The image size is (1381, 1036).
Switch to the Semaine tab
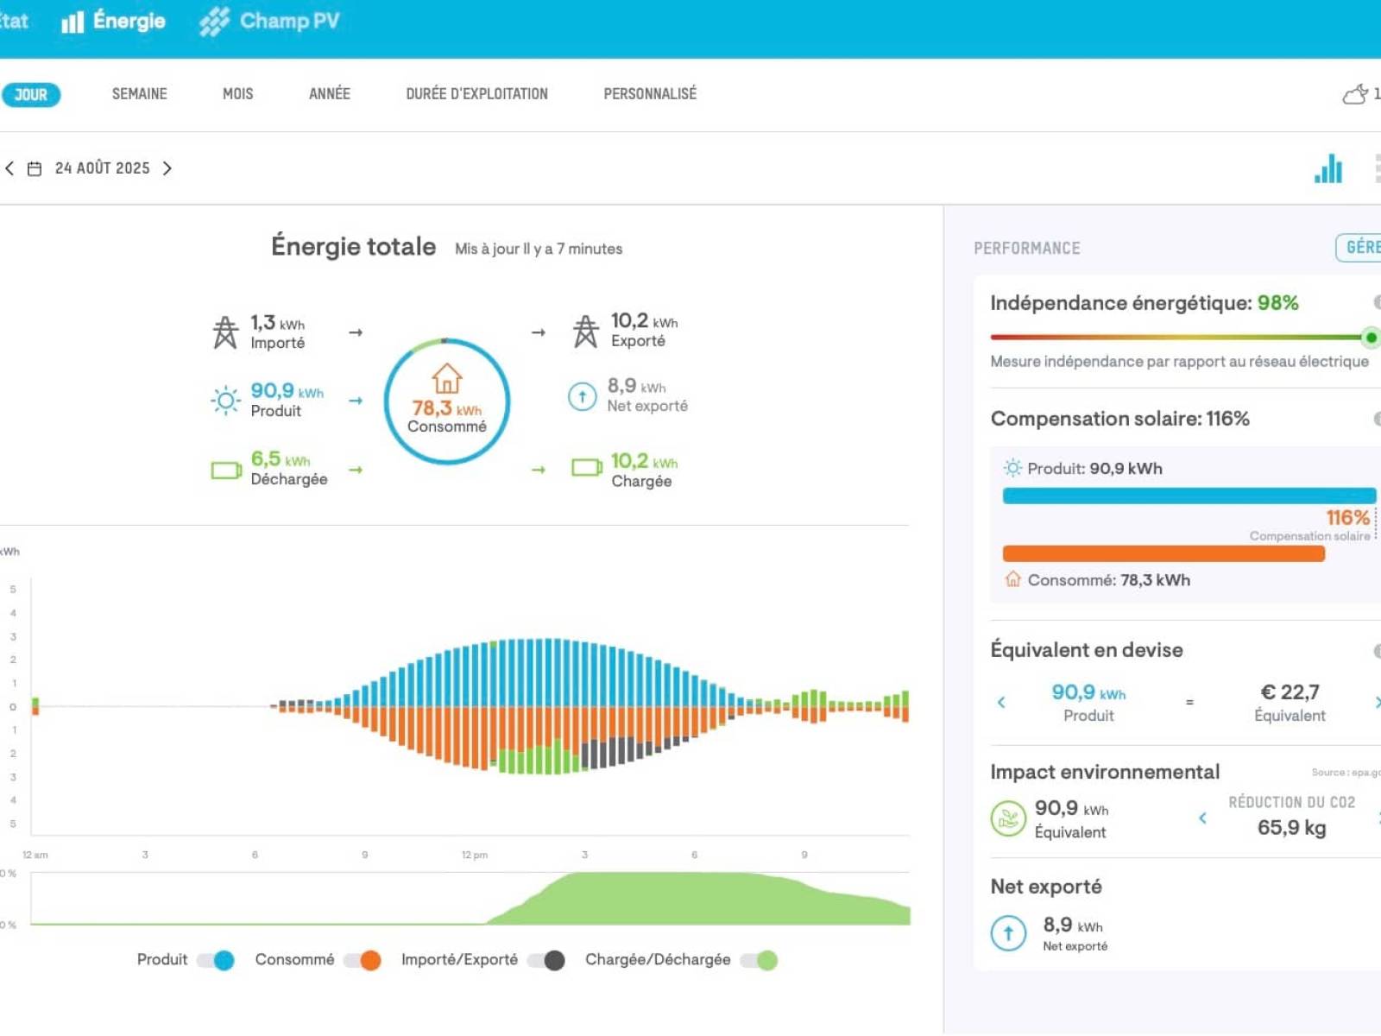point(139,94)
